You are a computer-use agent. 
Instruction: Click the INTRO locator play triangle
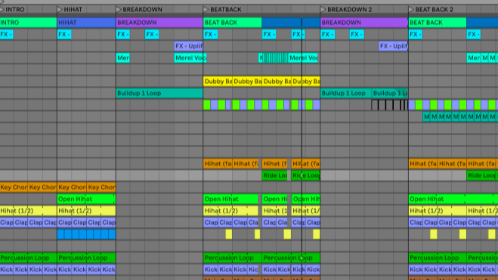tap(2, 10)
